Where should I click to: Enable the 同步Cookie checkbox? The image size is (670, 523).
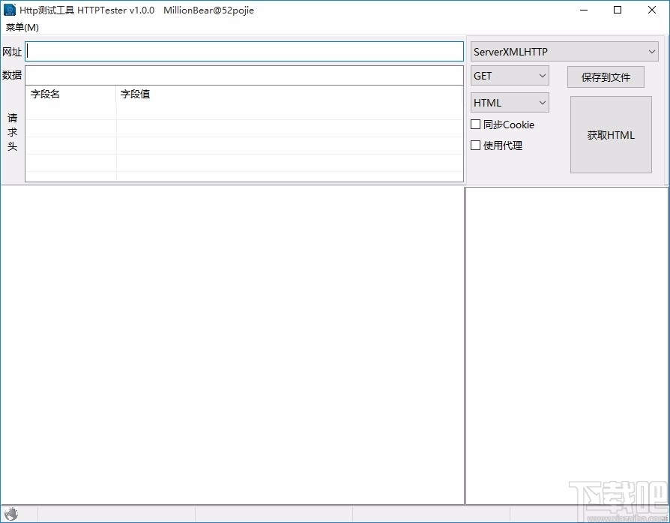475,125
